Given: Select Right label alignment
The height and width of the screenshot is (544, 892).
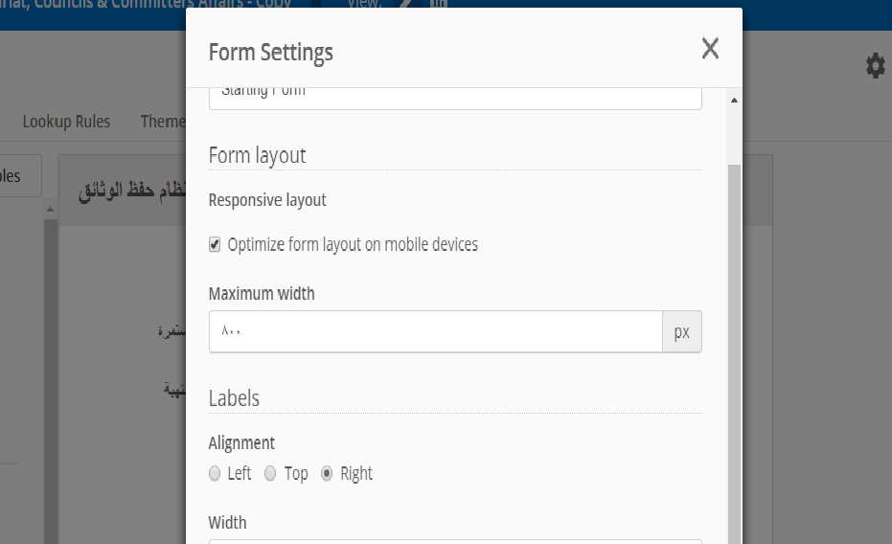Looking at the screenshot, I should coord(327,473).
